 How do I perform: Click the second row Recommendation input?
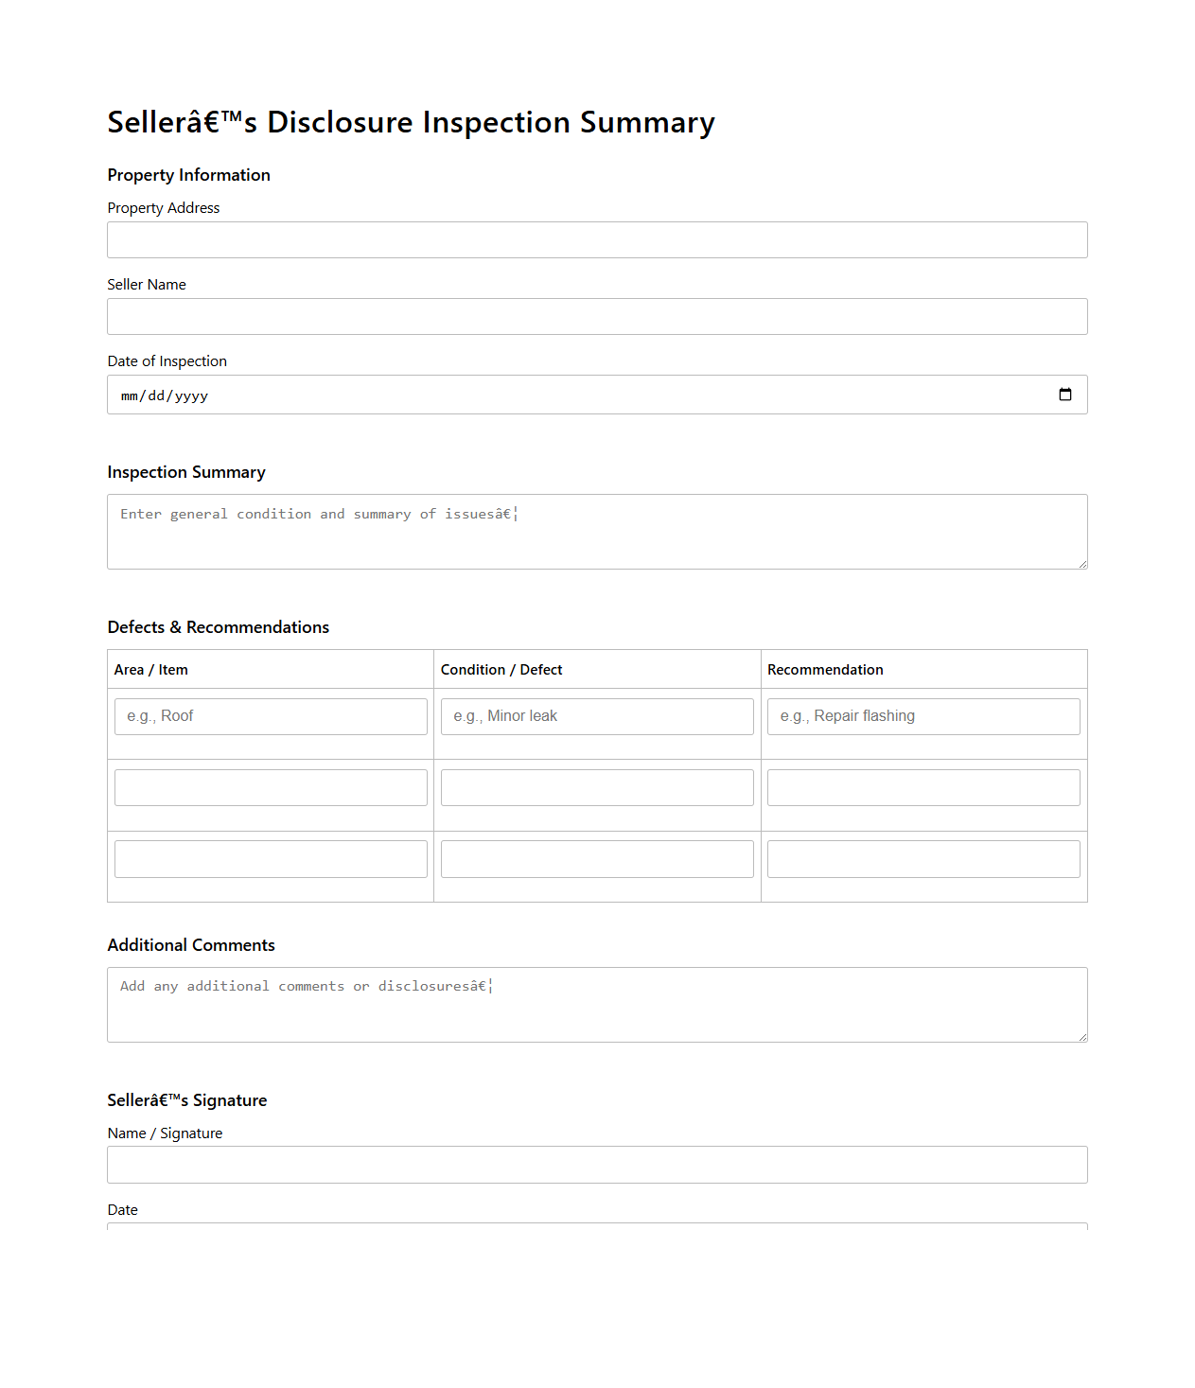pos(923,786)
